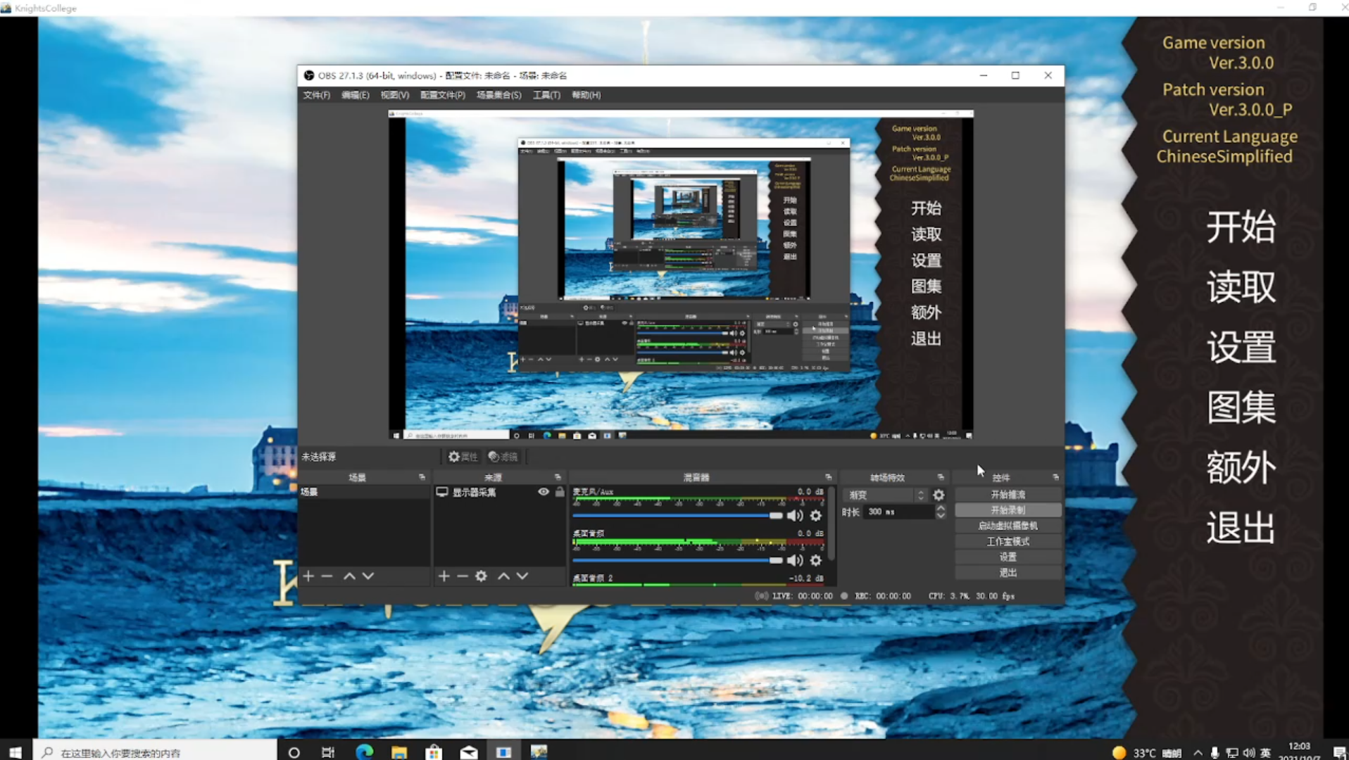Click 设置 in the game menu
Image resolution: width=1349 pixels, height=760 pixels.
click(x=1241, y=347)
